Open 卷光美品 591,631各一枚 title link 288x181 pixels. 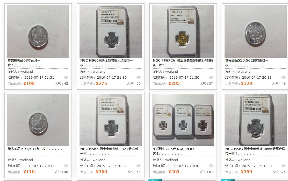click(35, 149)
